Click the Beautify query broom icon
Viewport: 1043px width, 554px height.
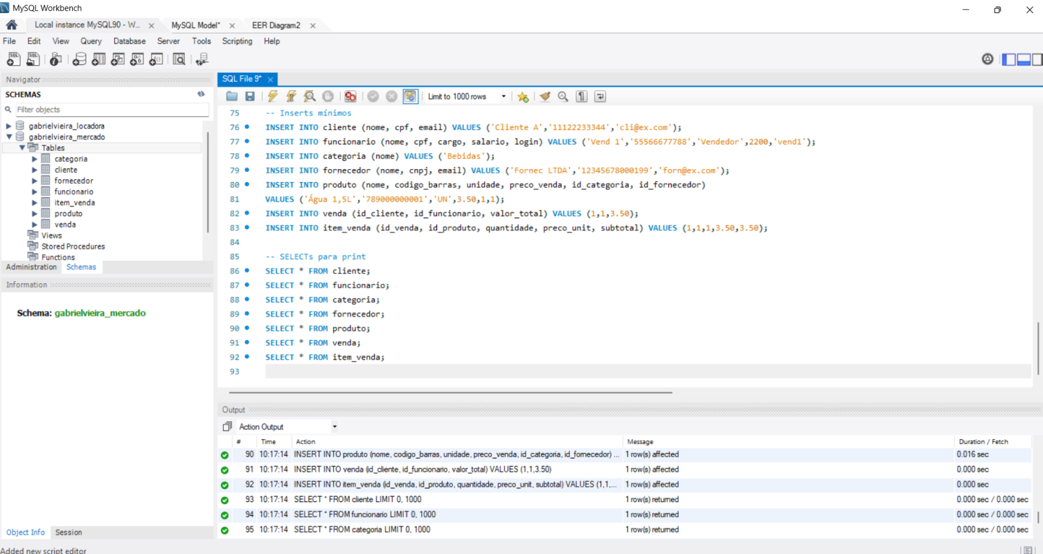(545, 97)
